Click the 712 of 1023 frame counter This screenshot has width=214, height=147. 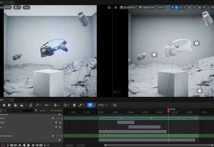click(x=56, y=111)
